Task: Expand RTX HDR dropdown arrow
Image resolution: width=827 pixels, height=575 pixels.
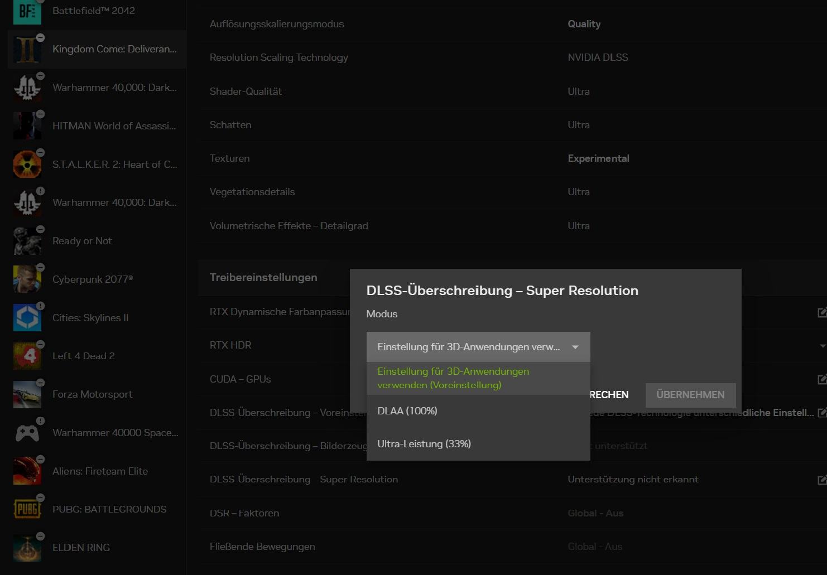Action: coord(823,346)
